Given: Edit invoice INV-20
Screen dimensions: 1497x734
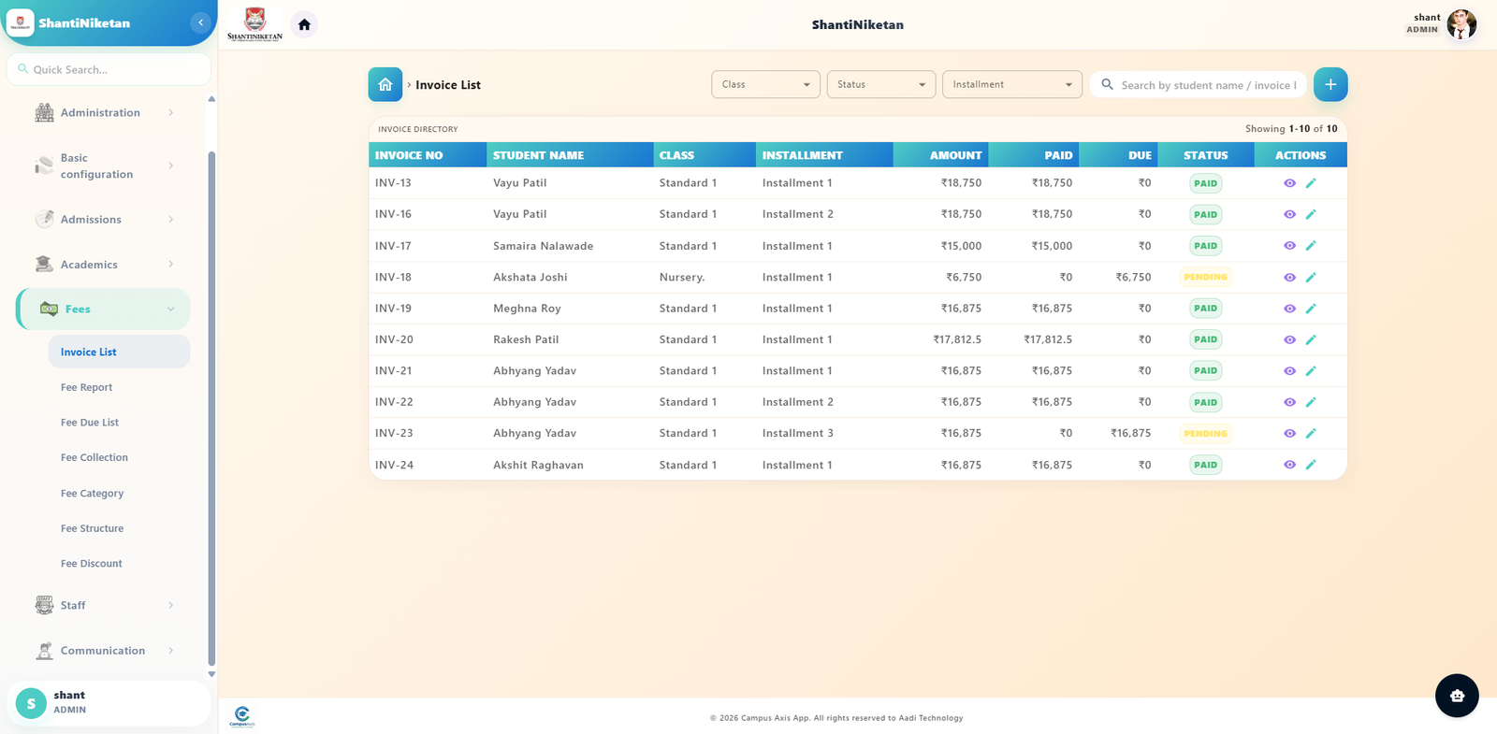Looking at the screenshot, I should pyautogui.click(x=1311, y=339).
